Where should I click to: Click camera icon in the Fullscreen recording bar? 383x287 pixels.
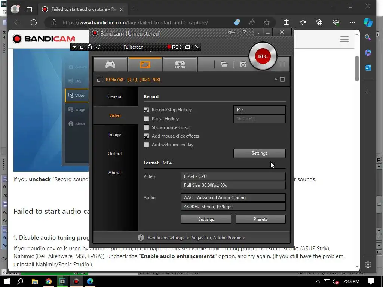point(187,47)
